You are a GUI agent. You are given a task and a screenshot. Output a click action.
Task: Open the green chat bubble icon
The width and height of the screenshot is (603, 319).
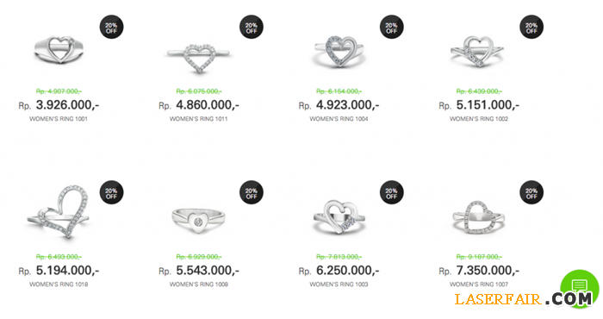pyautogui.click(x=579, y=287)
